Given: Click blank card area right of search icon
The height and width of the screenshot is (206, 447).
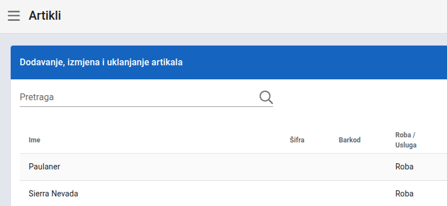Looking at the screenshot, I should coord(359,97).
